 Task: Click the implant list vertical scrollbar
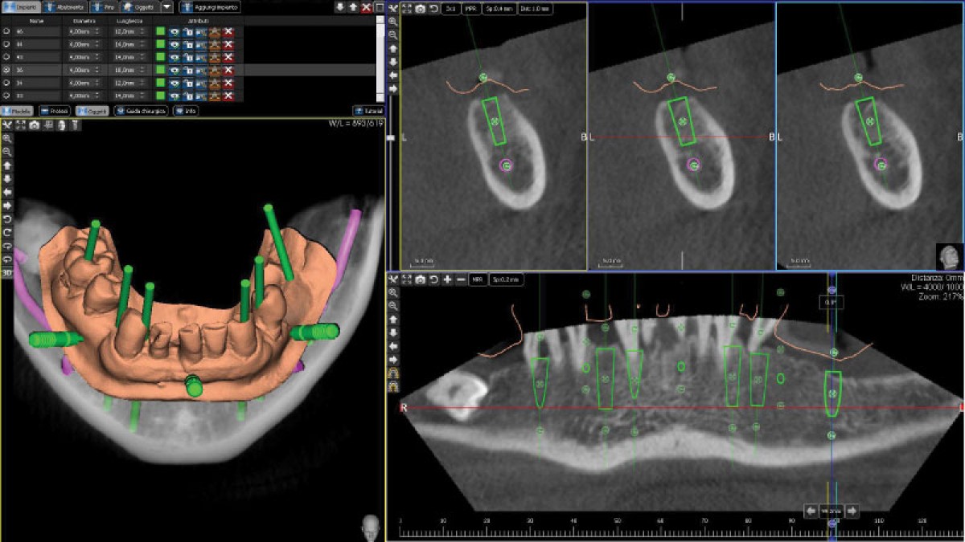tap(380, 59)
